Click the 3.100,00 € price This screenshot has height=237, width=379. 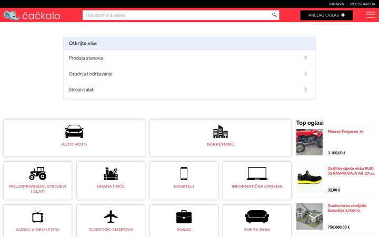pos(336,153)
